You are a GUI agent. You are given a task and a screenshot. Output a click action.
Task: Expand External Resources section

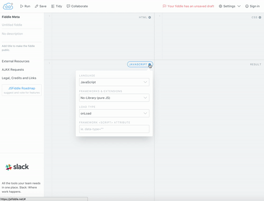click(x=15, y=62)
